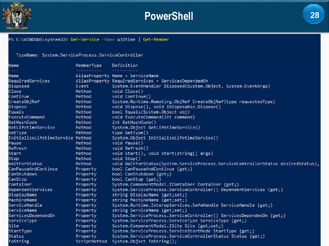Click definition 'string DisplayName {get;set;}'

(x=150, y=195)
